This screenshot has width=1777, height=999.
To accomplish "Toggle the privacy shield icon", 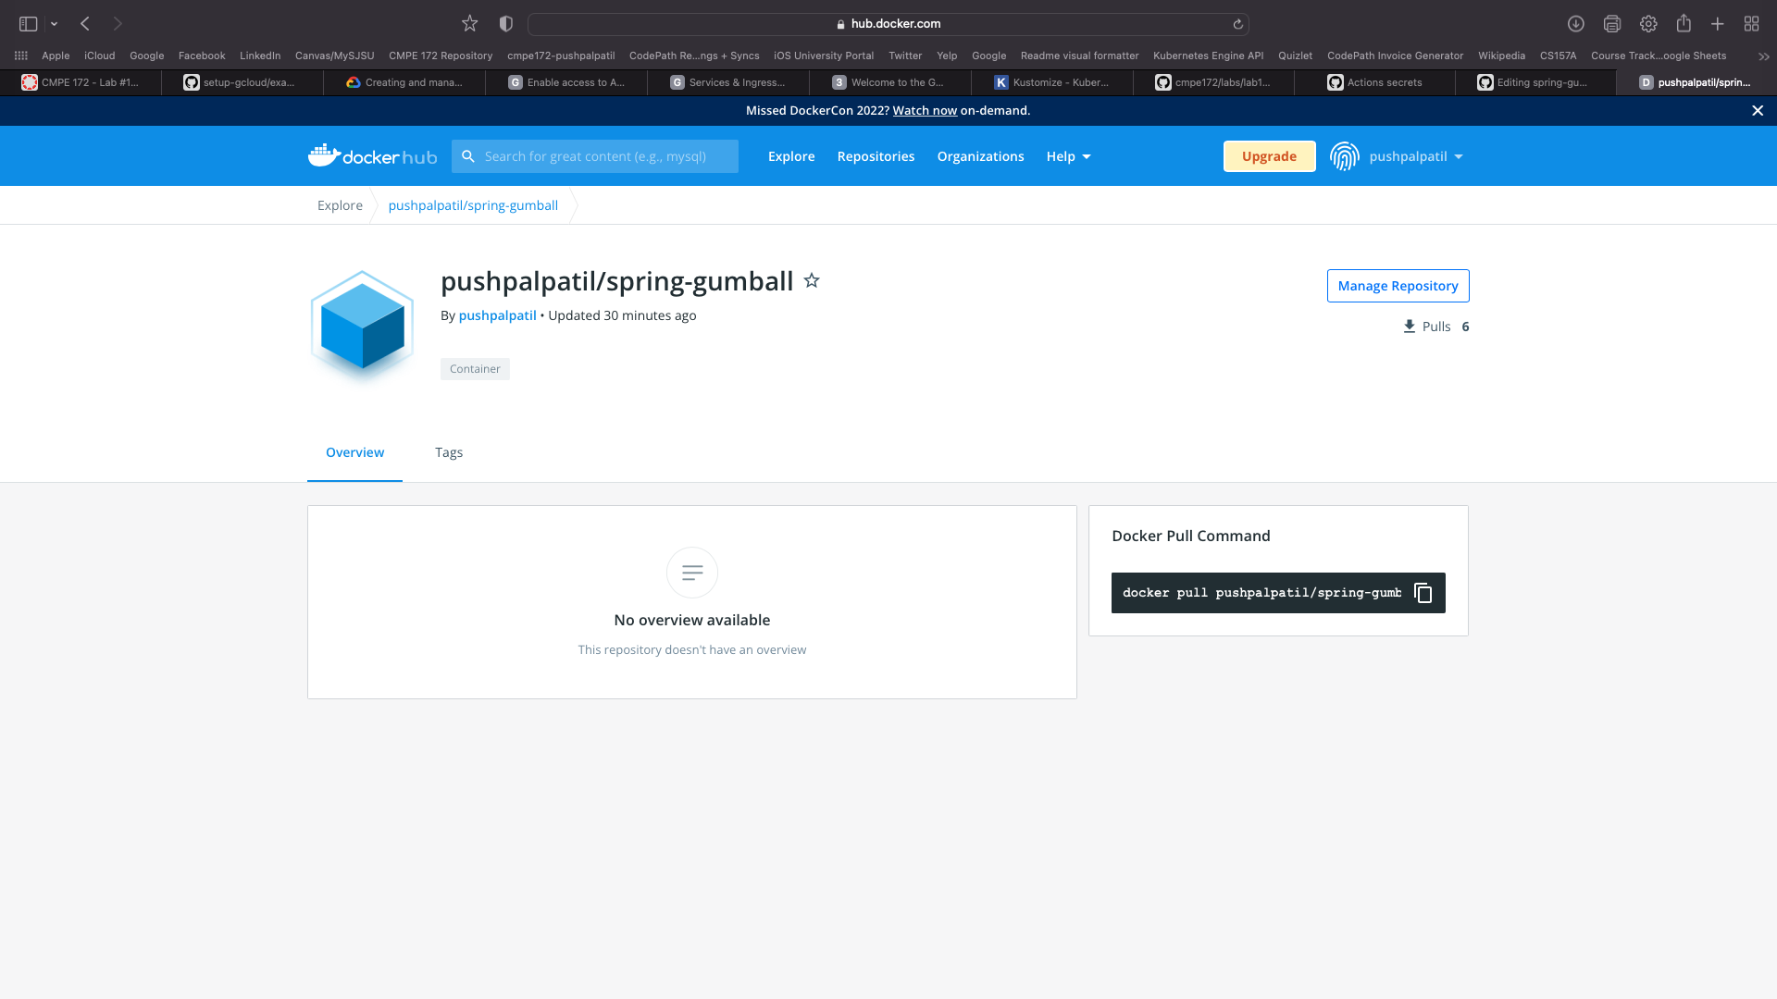I will pyautogui.click(x=505, y=23).
